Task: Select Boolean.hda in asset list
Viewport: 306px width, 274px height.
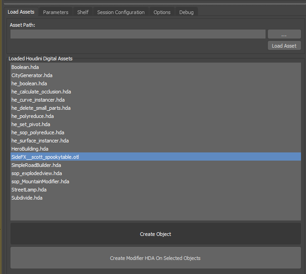Action: coord(25,67)
